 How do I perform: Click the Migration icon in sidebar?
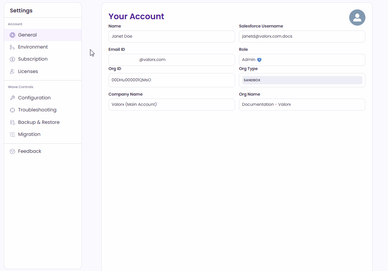point(12,134)
